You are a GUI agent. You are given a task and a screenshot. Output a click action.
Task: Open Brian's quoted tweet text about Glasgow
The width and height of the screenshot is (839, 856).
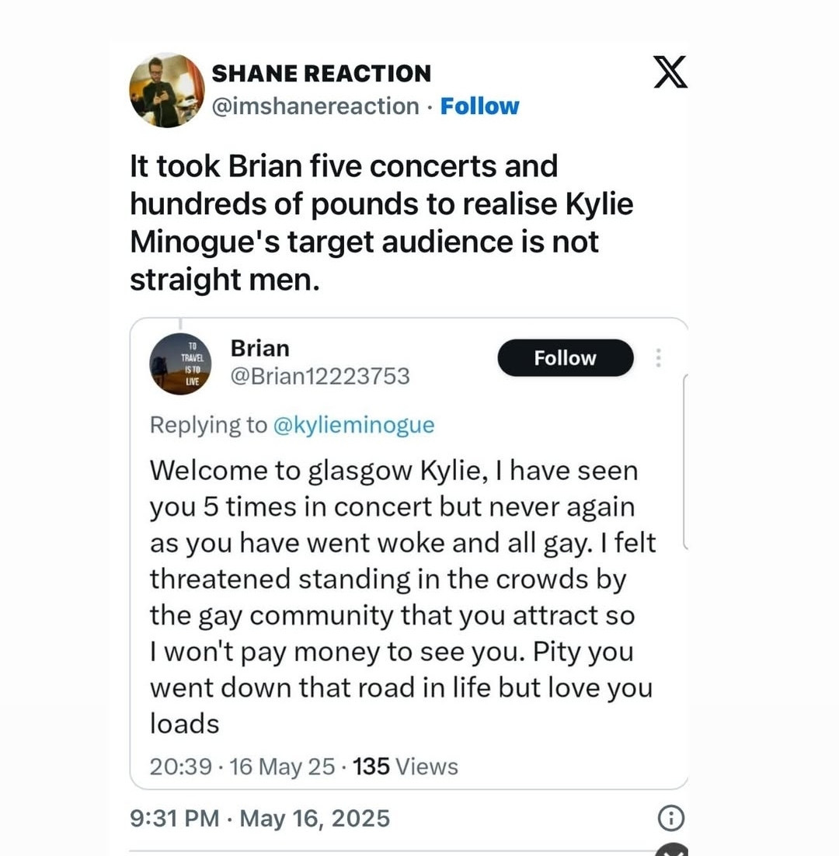pos(402,597)
